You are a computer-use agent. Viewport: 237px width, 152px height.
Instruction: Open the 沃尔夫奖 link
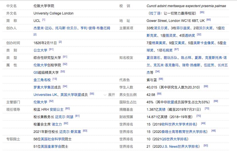pyautogui.click(x=206, y=28)
